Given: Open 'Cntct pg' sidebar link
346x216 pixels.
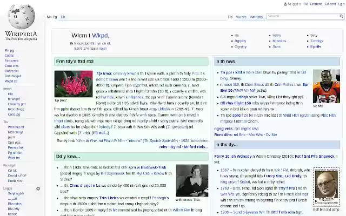Looking at the screenshot, I should tap(14, 114).
